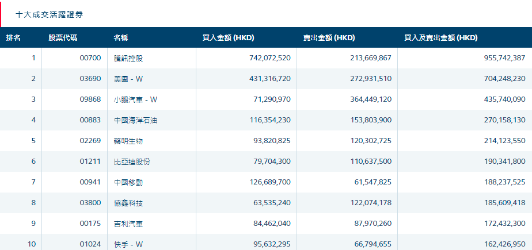
Task: Click the name 騰訊控股
Action: coord(128,58)
